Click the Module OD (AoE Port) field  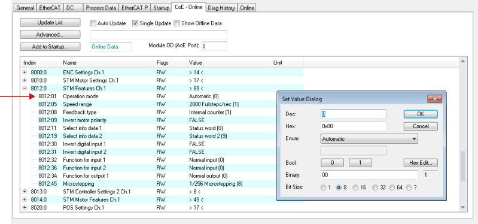click(x=214, y=46)
